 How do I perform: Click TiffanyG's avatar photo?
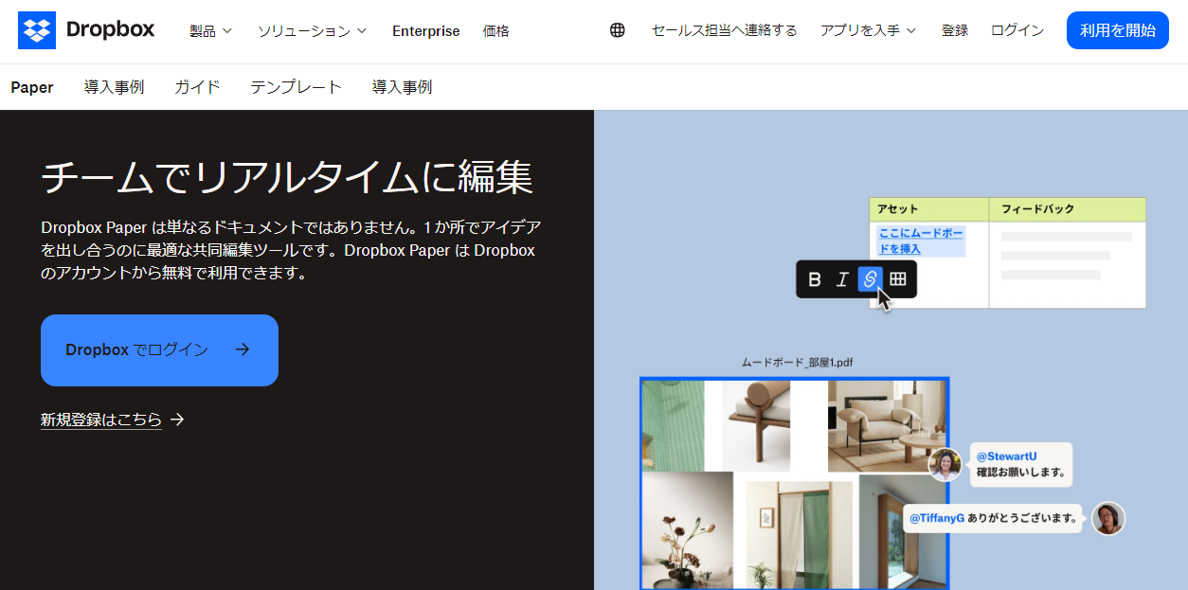pyautogui.click(x=1107, y=518)
